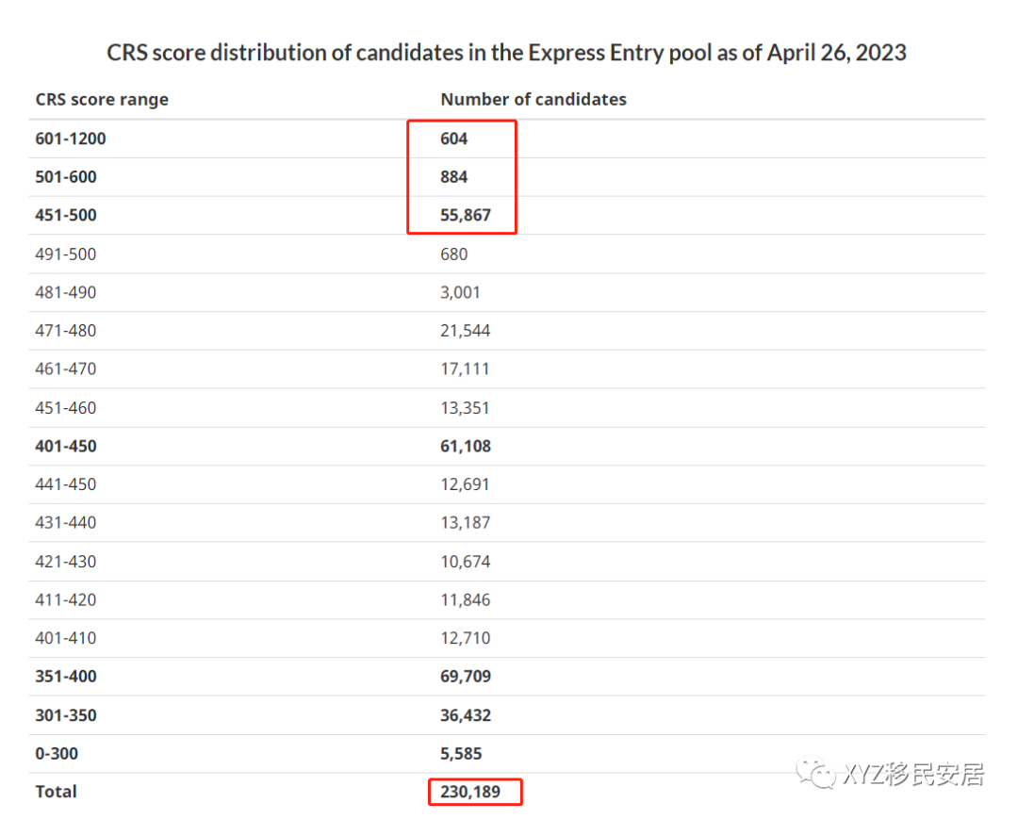Click the 17,111 candidates value
Viewport: 1018px width, 819px height.
[465, 369]
